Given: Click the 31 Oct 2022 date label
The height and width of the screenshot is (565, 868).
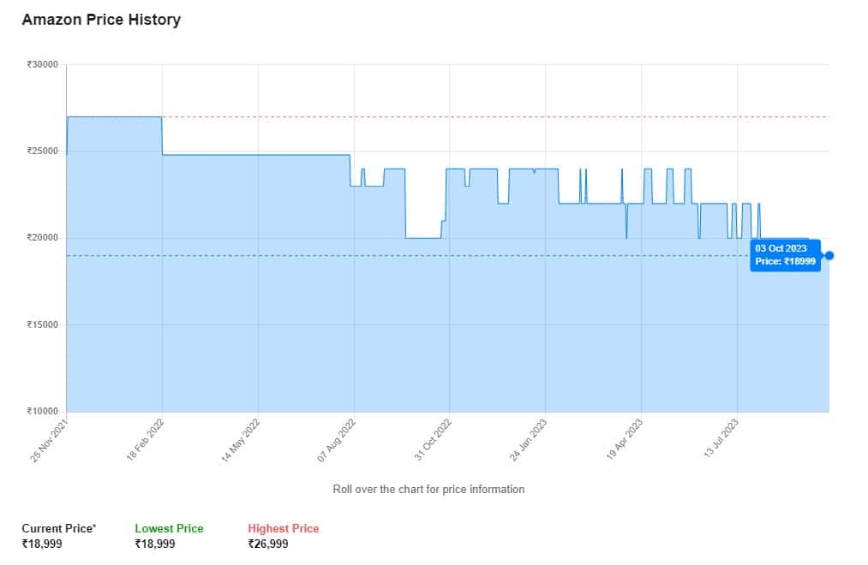Looking at the screenshot, I should (x=433, y=439).
